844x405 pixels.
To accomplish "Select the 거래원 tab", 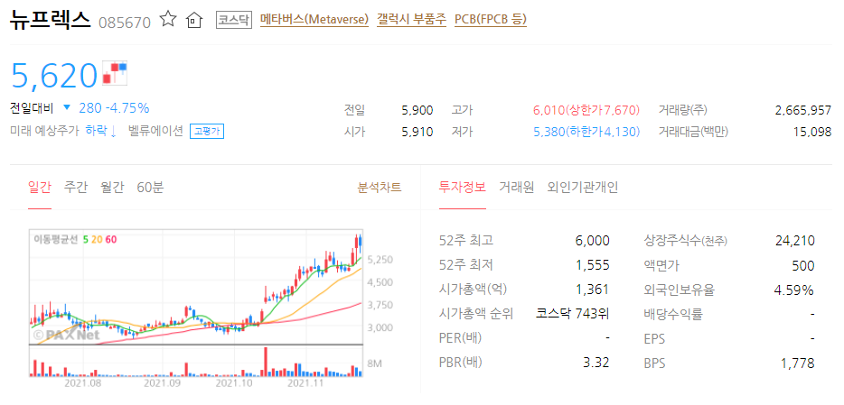I will [x=516, y=188].
